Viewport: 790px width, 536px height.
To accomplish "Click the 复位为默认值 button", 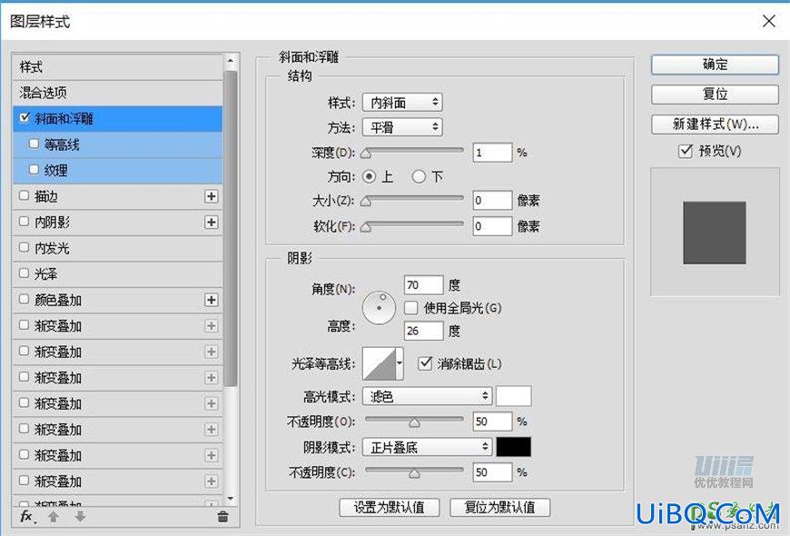I will tap(499, 507).
